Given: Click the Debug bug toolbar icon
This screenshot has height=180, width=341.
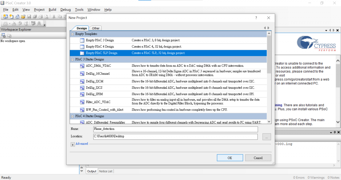Looking at the screenshot, I should (39, 24).
